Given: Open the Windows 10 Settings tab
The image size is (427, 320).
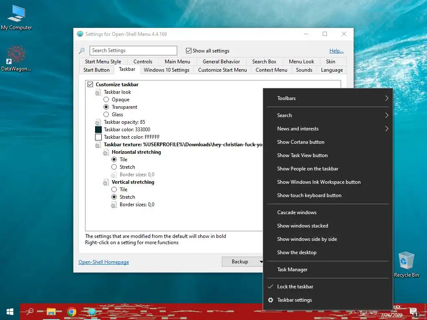Looking at the screenshot, I should point(166,70).
